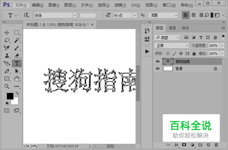The height and width of the screenshot is (150, 228).
Task: Open the 图层 menu
Action: point(70,5)
